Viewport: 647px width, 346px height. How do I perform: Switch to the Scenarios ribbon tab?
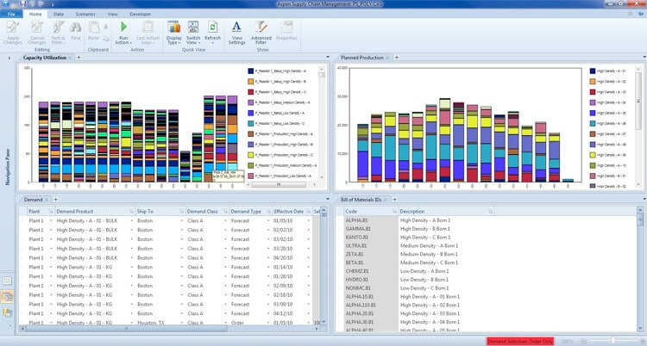click(85, 15)
